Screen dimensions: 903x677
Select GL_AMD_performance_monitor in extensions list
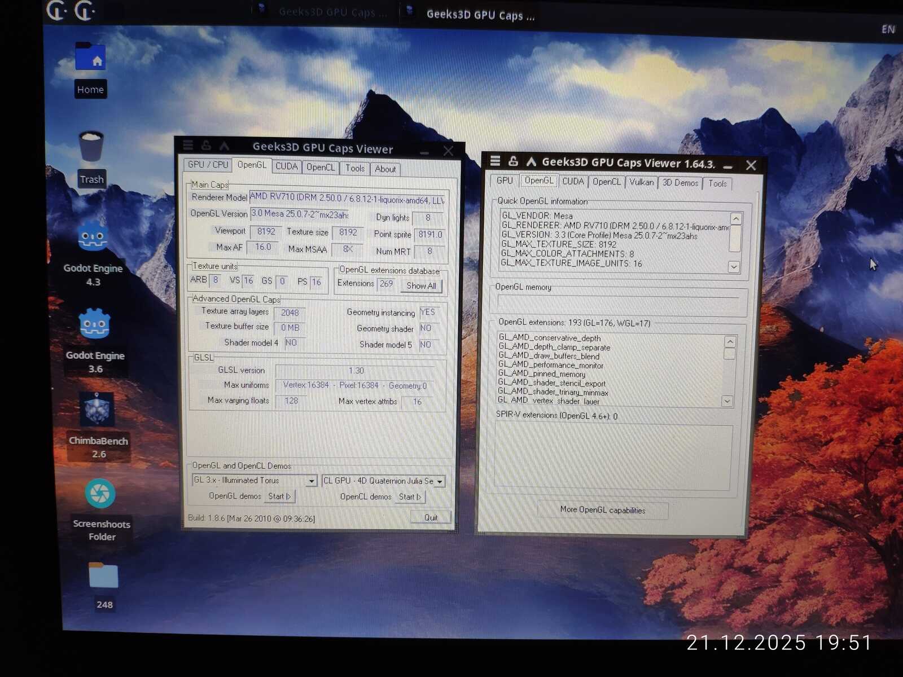tap(551, 365)
